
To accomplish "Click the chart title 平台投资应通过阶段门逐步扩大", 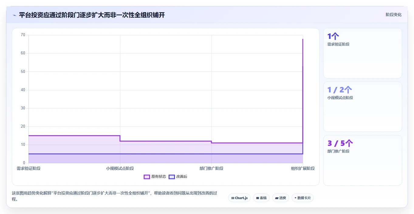I will (x=92, y=15).
